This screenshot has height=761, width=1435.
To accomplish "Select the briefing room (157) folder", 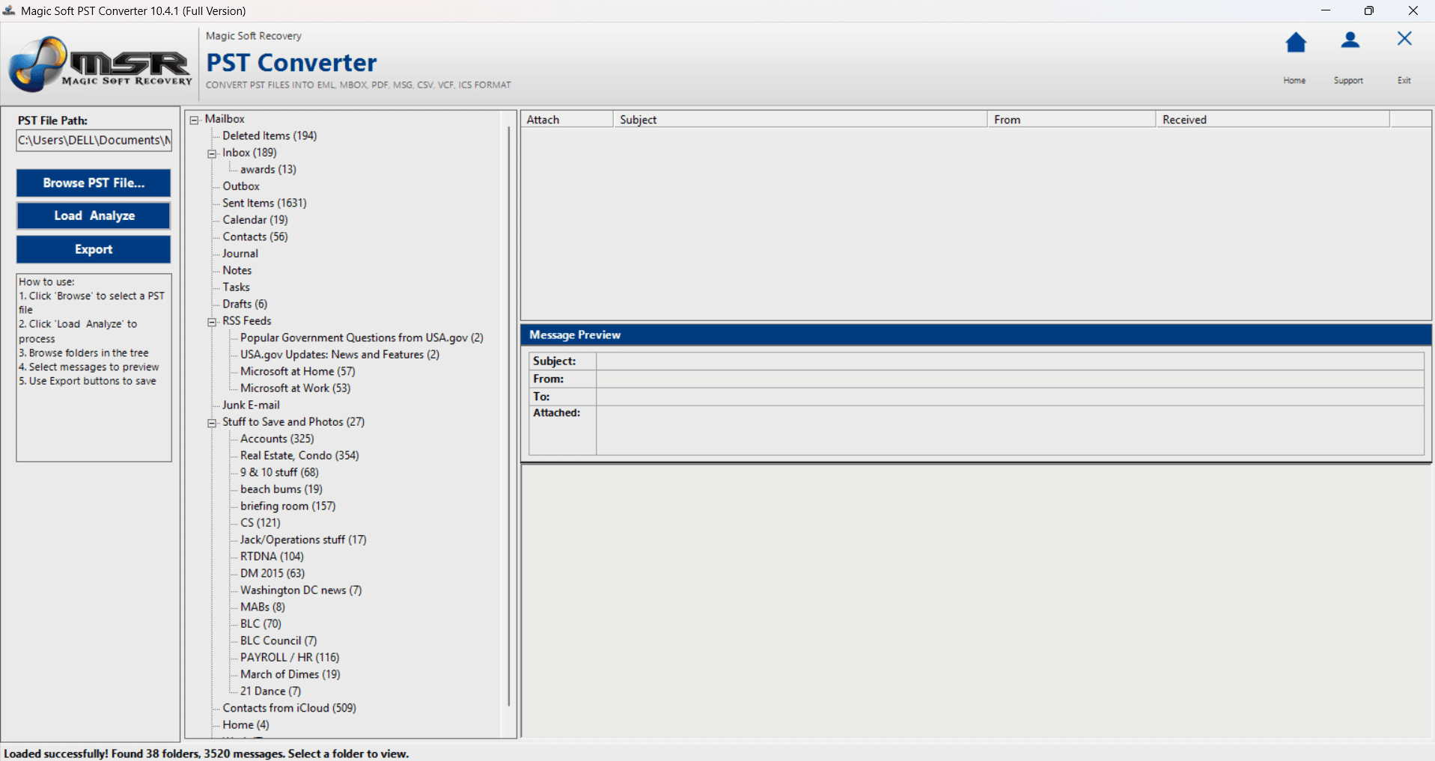I will (288, 506).
